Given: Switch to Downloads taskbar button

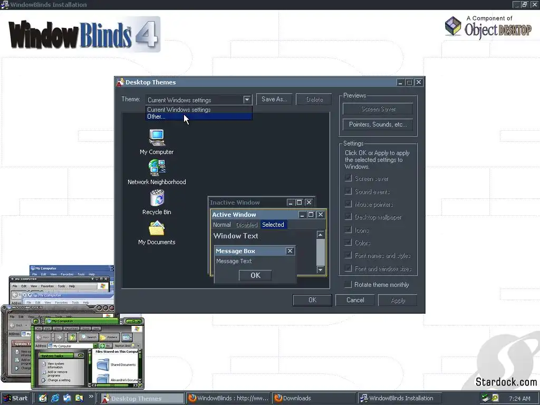Looking at the screenshot, I should coord(314,399).
